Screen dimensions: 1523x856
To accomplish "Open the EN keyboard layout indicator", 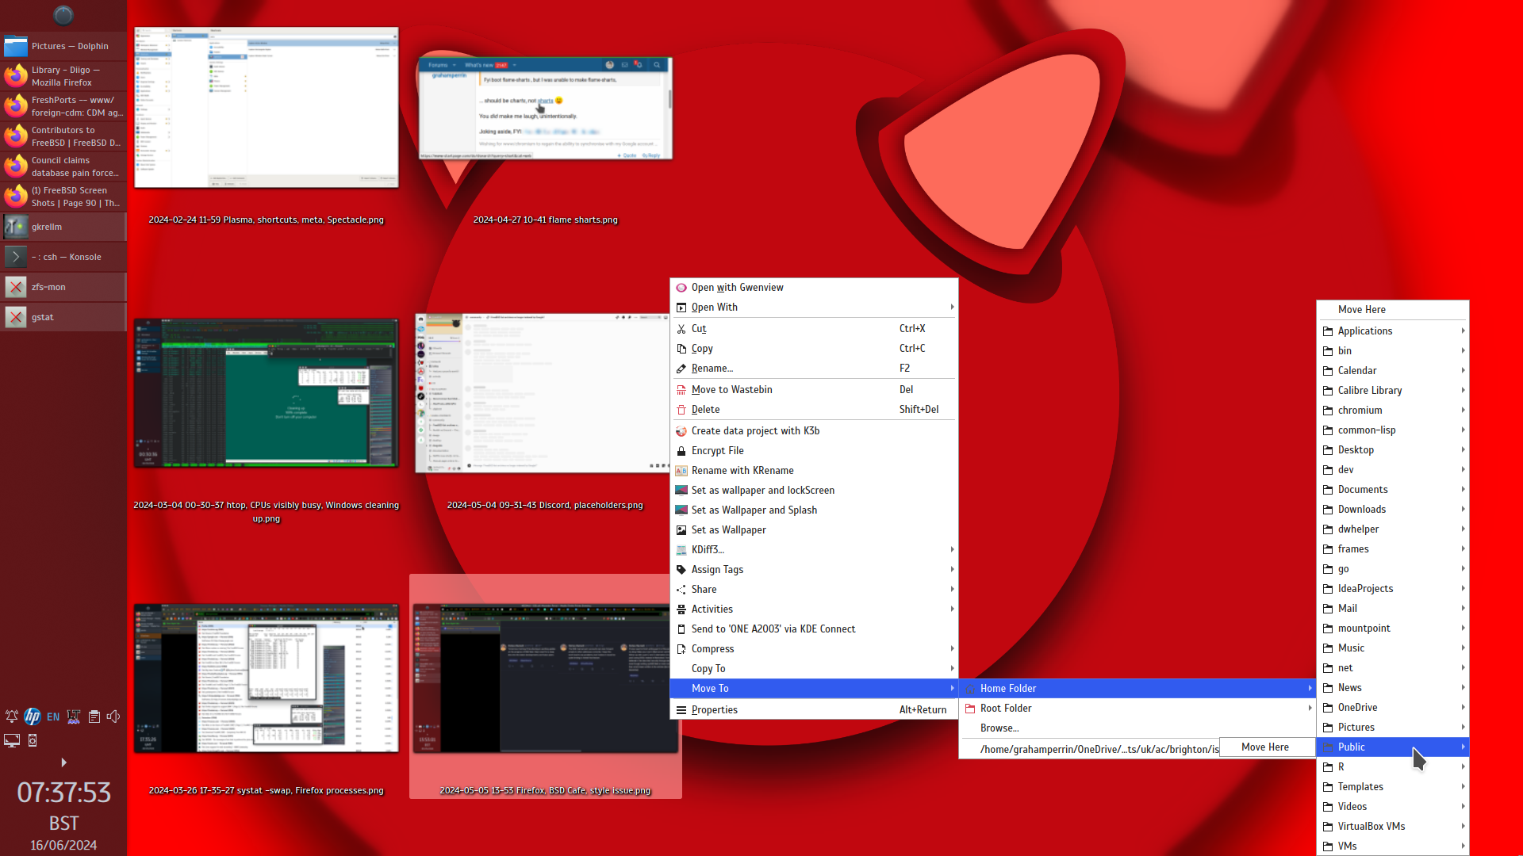I will pyautogui.click(x=53, y=717).
